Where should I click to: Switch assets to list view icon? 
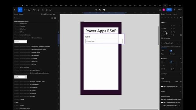52,18
